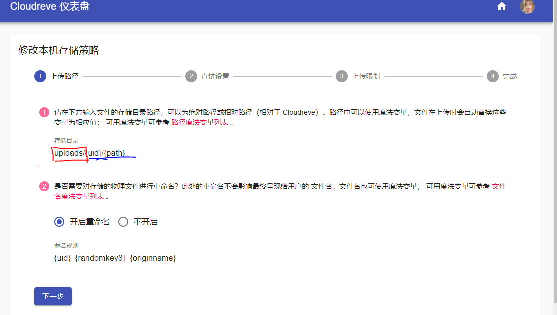Open the 路径魔法变量列表 link

click(200, 122)
